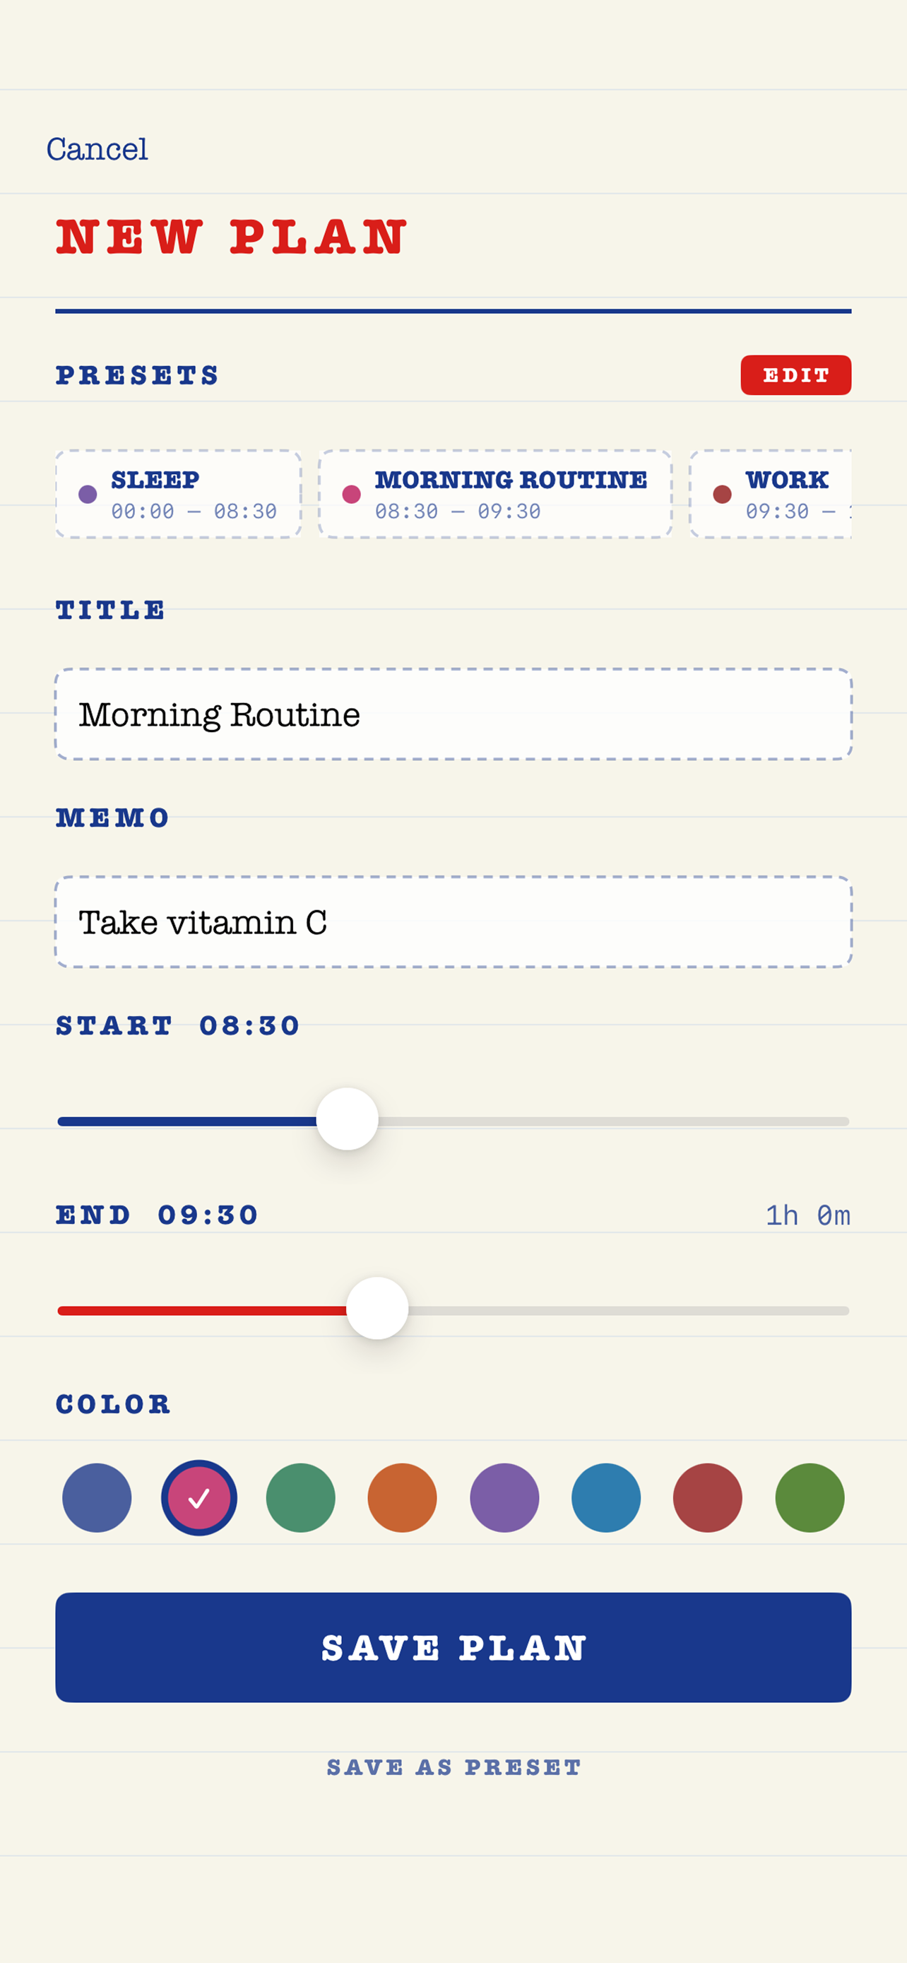Apply the Morning Routine preset chip
The height and width of the screenshot is (1963, 907).
495,494
